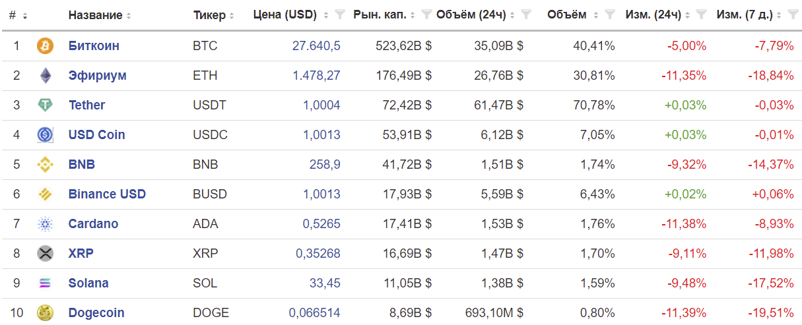Screen dimensions: 802x325
Task: Sort table by Объём percentage header
Action: click(573, 15)
